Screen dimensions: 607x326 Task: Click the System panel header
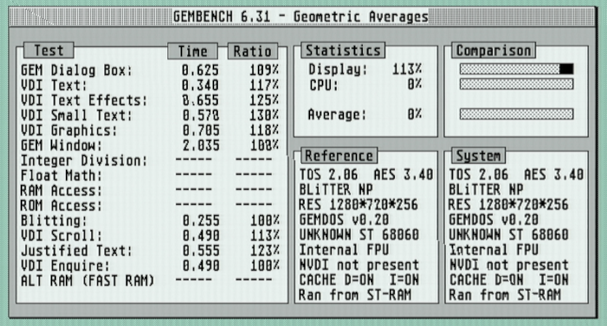[478, 155]
